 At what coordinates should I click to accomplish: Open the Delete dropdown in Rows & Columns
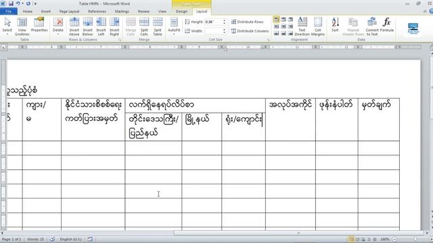[x=58, y=26]
